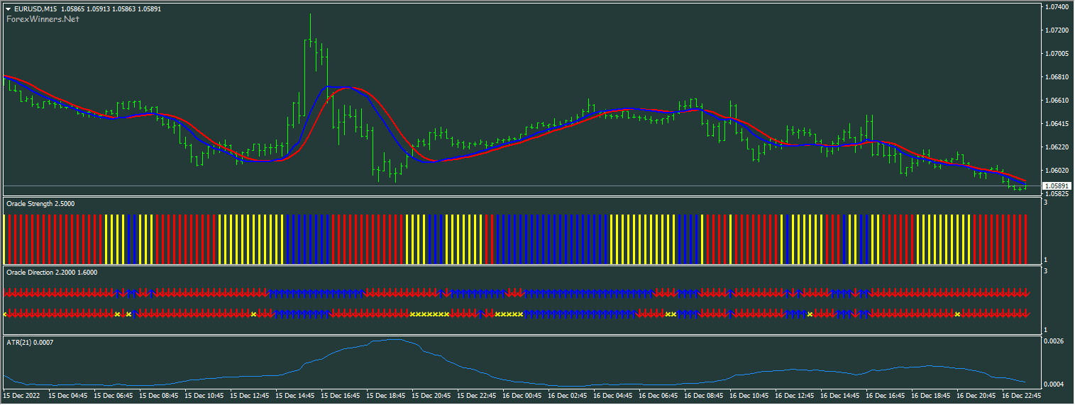Click the 1.06220 price scale value

point(1057,147)
